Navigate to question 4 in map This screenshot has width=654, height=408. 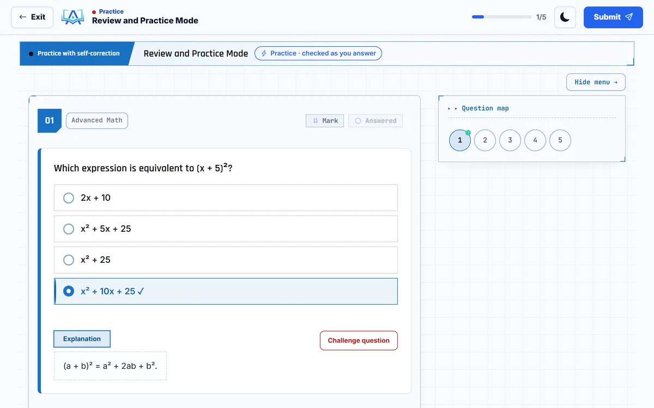535,140
